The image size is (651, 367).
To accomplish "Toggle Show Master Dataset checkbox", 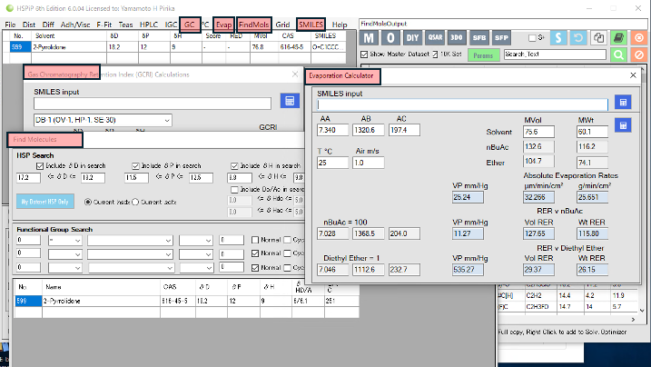I will [365, 55].
